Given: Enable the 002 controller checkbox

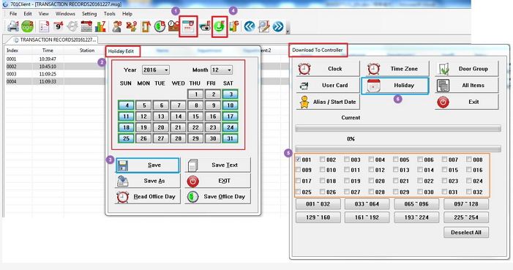Looking at the screenshot, I should (322, 160).
